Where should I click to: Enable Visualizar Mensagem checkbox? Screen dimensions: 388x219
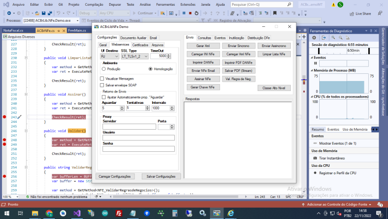click(x=102, y=79)
